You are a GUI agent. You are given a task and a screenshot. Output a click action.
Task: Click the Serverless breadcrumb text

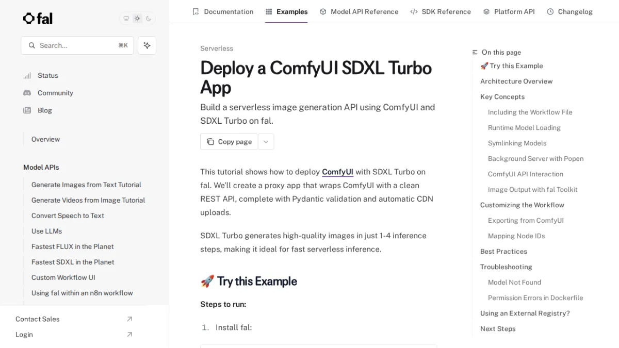(217, 48)
